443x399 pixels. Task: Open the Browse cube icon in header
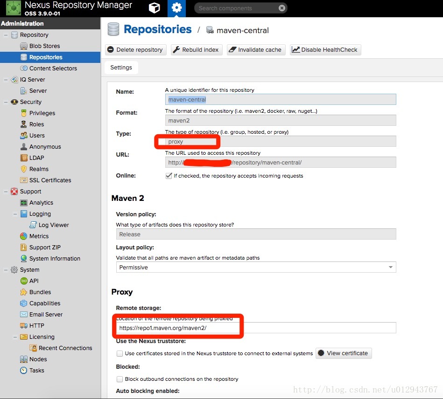click(x=154, y=8)
